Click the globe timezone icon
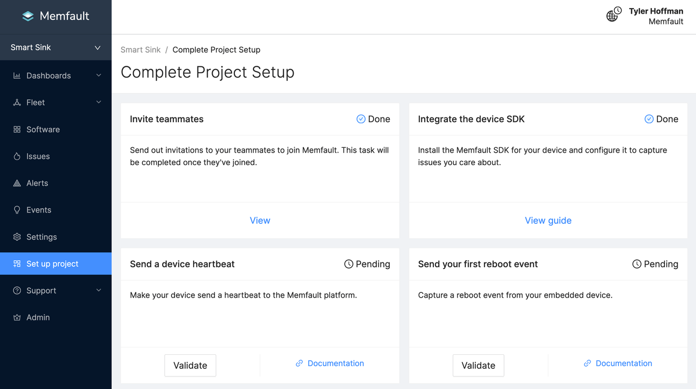This screenshot has width=696, height=389. point(613,15)
